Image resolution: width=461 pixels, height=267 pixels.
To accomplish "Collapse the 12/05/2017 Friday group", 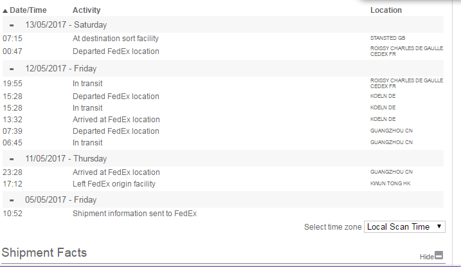I will 12,69.
